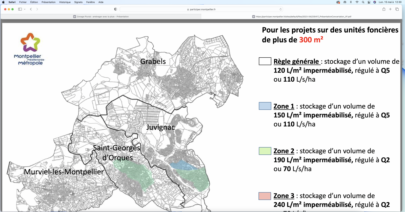Toggle the Safari sidebar button
Screen dimensions: 405x212
20,9
